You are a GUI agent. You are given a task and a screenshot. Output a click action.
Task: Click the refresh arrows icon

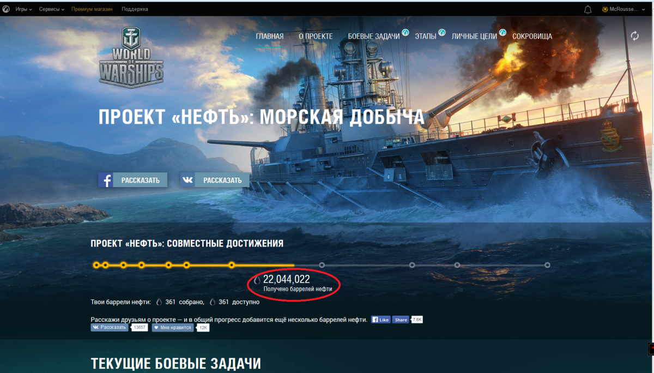(x=634, y=36)
